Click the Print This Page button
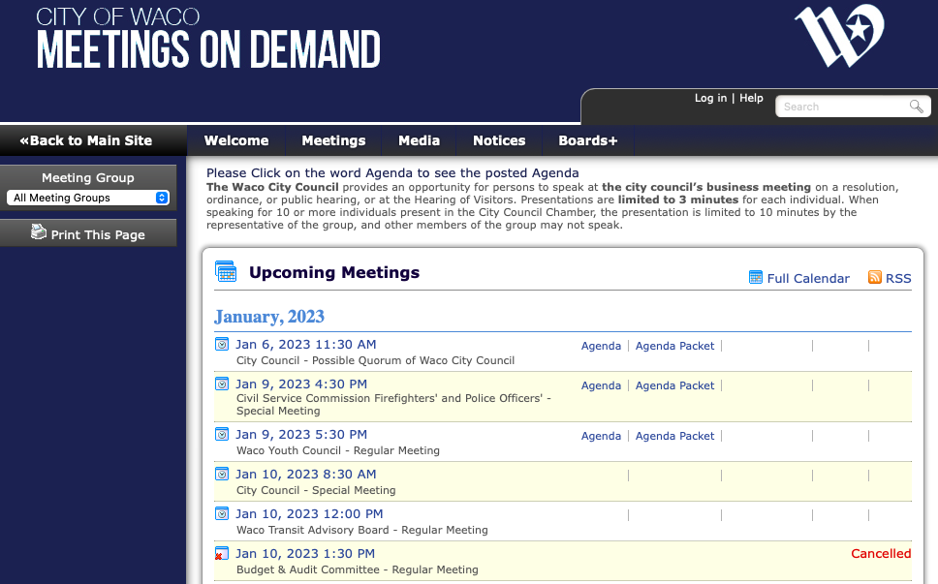Image resolution: width=938 pixels, height=584 pixels. pyautogui.click(x=88, y=233)
